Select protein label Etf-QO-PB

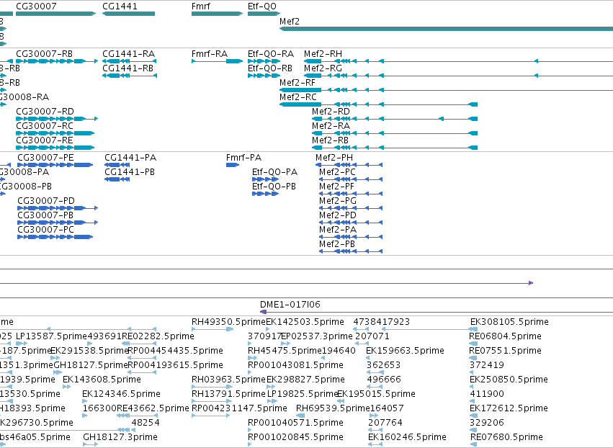(x=274, y=187)
